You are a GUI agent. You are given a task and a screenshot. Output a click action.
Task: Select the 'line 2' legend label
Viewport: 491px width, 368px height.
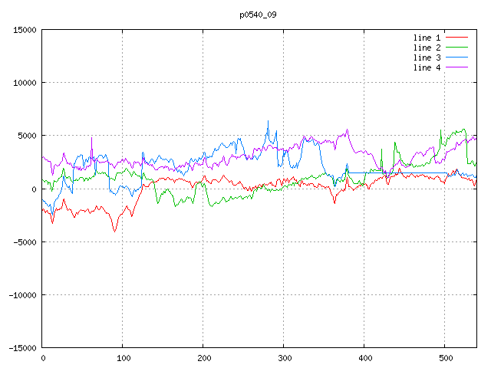tap(427, 48)
